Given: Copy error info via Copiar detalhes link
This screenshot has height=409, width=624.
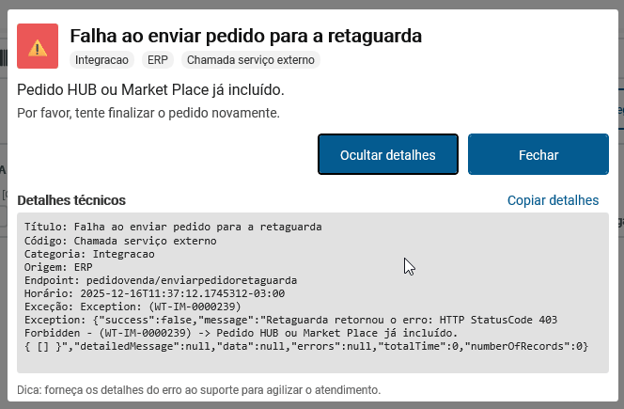Looking at the screenshot, I should 553,200.
